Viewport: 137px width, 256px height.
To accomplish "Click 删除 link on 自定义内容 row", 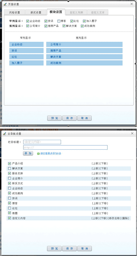I will pyautogui.click(x=125, y=218).
